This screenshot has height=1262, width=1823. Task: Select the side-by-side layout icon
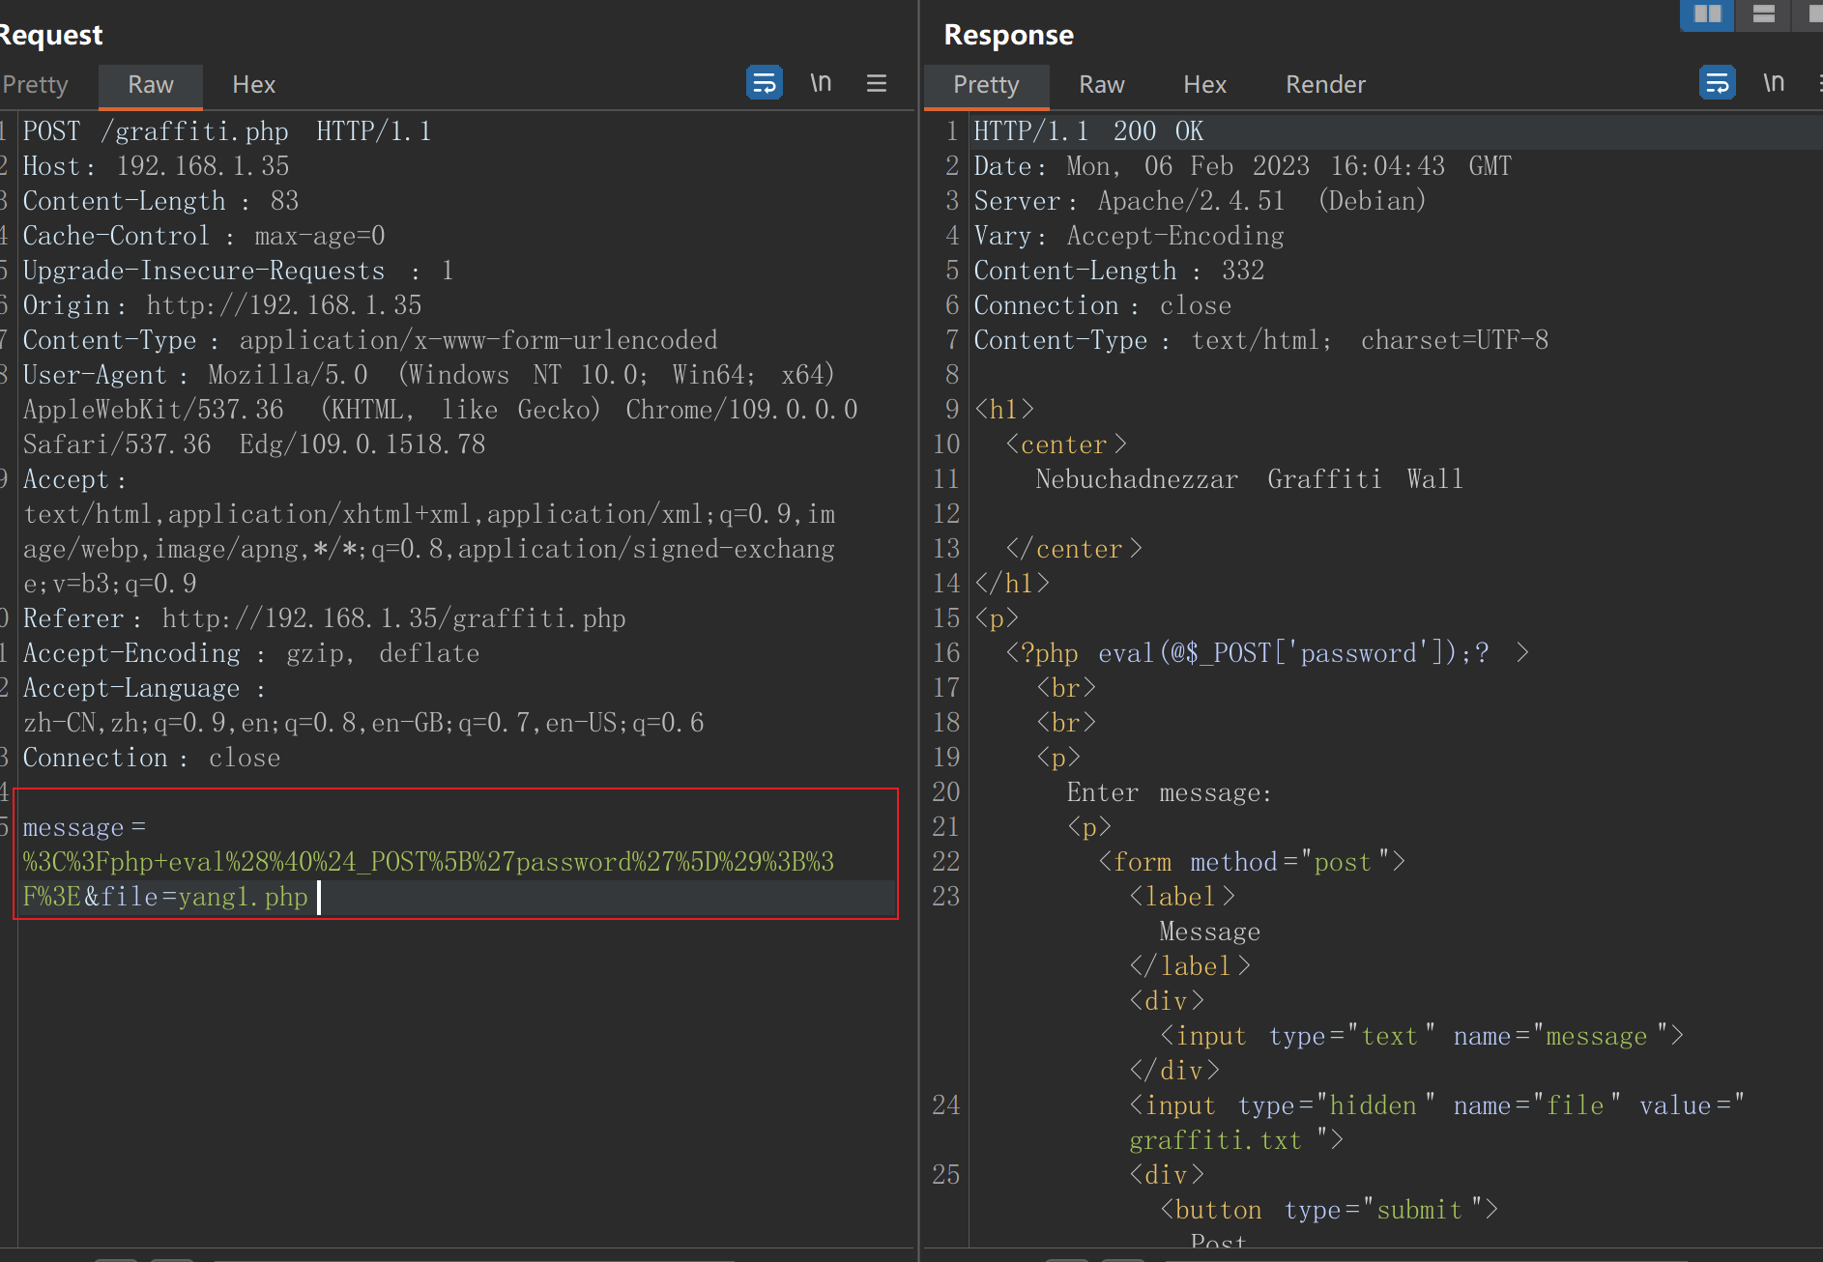[x=1708, y=14]
